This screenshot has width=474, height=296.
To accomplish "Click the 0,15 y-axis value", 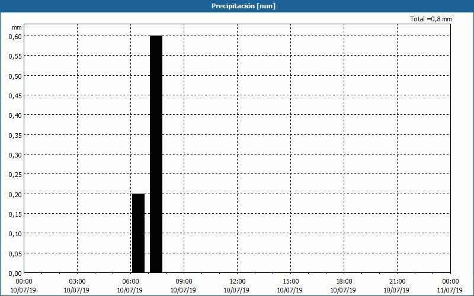I will (15, 214).
